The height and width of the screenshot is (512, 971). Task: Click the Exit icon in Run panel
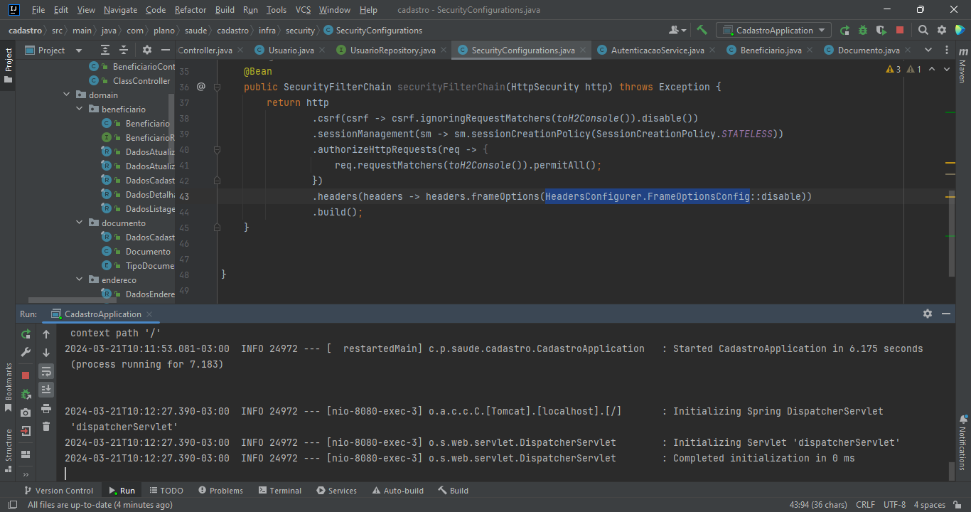26,431
